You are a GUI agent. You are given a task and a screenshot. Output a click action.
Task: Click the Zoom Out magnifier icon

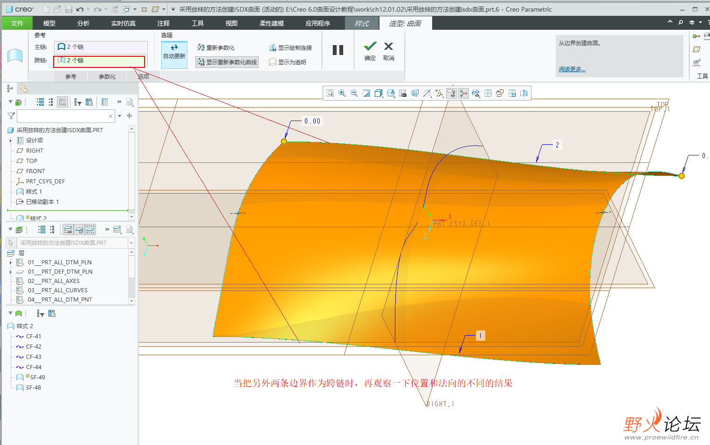point(354,93)
